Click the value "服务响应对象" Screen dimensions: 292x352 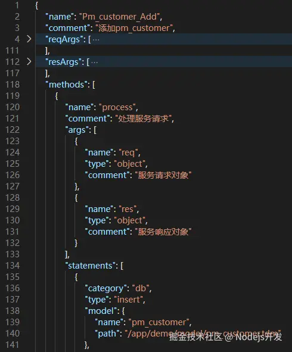[x=163, y=232]
